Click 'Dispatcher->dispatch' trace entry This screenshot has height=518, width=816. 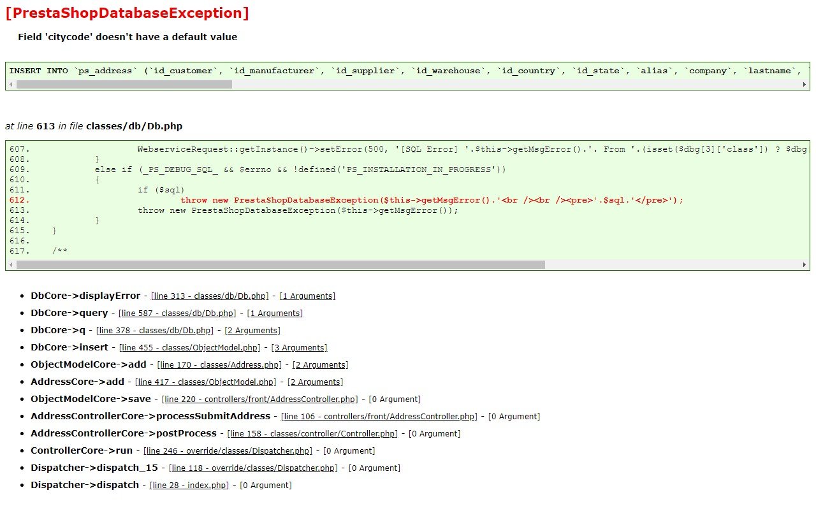tap(85, 485)
